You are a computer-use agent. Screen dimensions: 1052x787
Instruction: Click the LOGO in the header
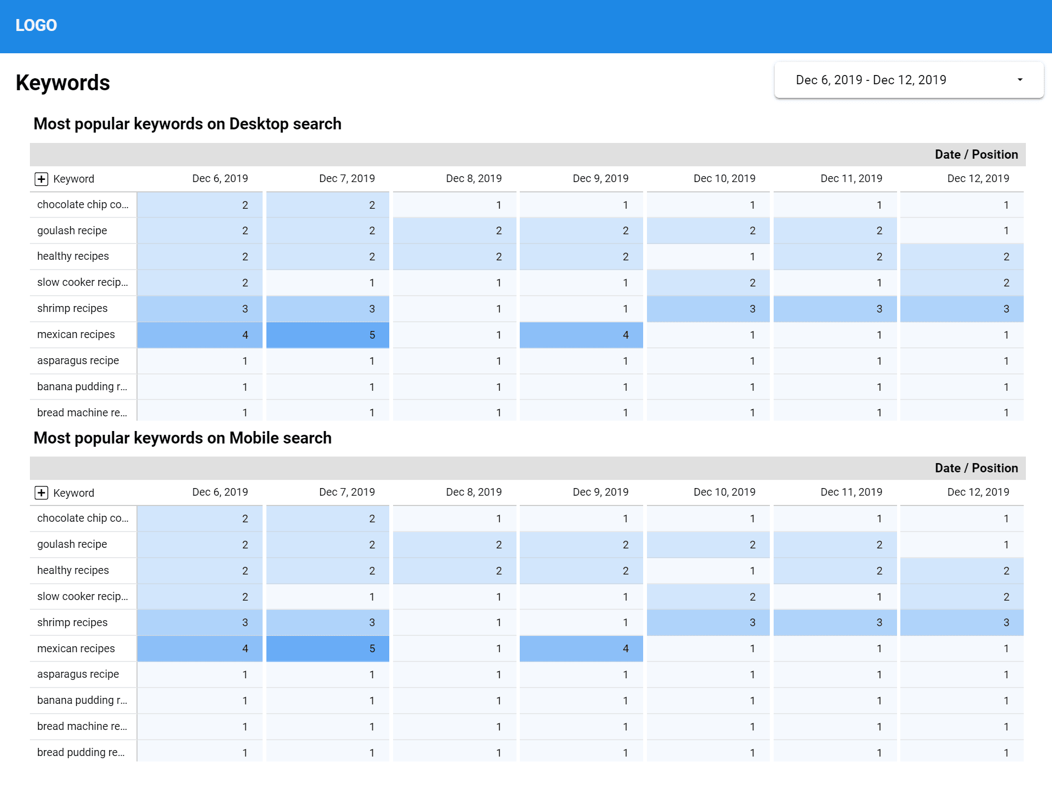point(36,26)
